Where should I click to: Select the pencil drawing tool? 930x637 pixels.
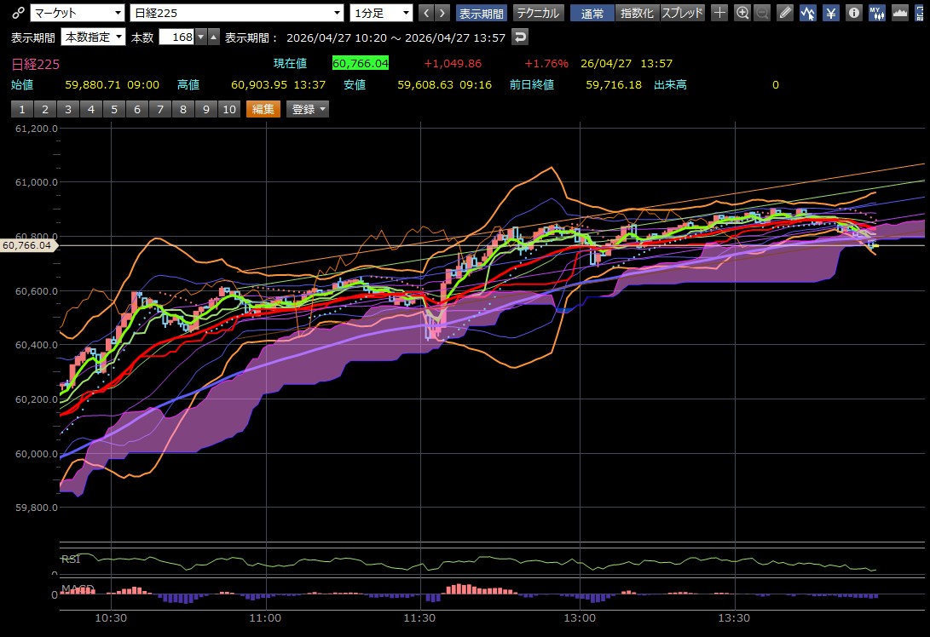785,13
